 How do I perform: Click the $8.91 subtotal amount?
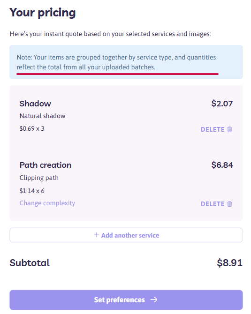229,263
